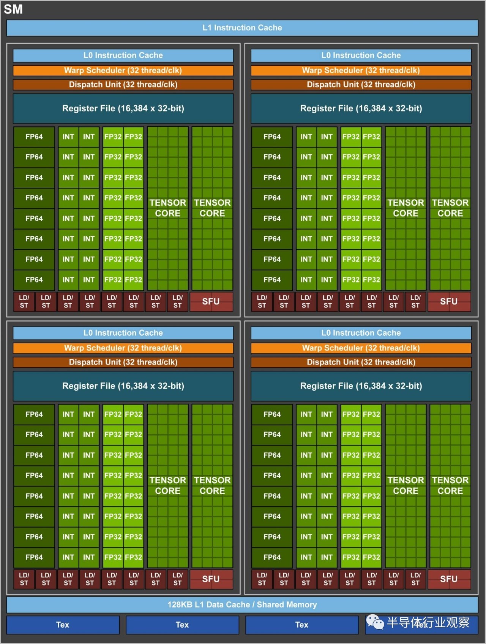This screenshot has width=486, height=644.
Task: Click the last LD/ST unit before SFU, bottom-right block
Action: pos(416,579)
